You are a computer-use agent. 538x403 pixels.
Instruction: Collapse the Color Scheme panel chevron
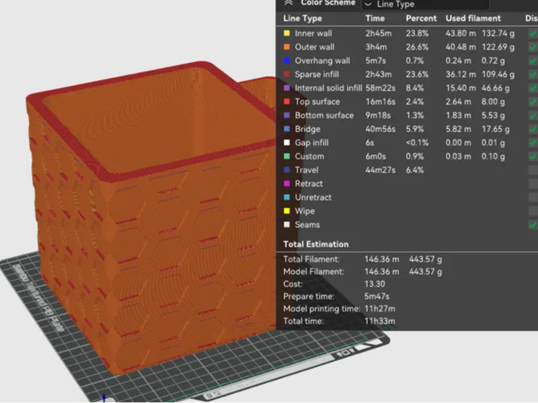click(289, 3)
